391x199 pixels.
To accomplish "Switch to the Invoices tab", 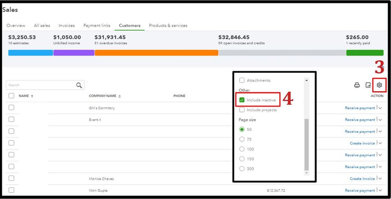I will [x=67, y=25].
